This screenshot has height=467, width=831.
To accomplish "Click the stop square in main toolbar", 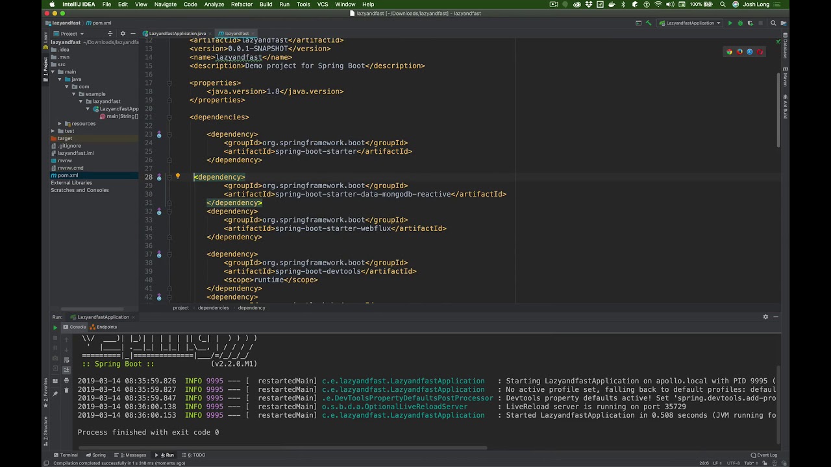I will click(760, 23).
